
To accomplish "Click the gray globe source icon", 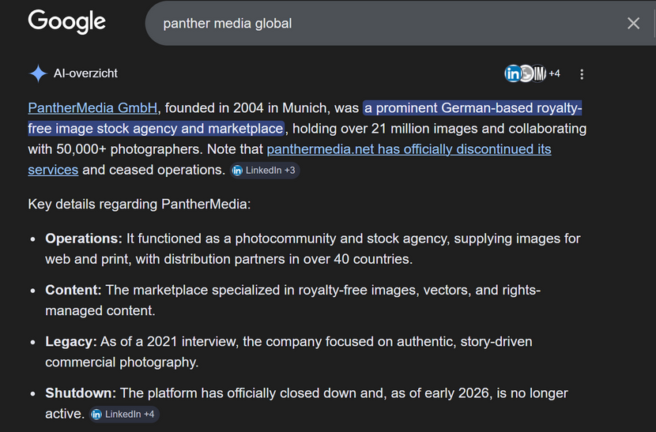I will point(526,73).
